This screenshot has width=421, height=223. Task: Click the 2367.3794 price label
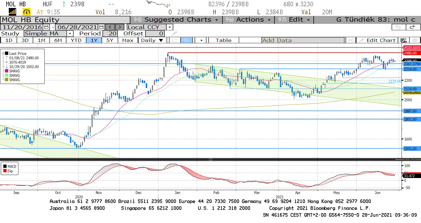point(412,64)
